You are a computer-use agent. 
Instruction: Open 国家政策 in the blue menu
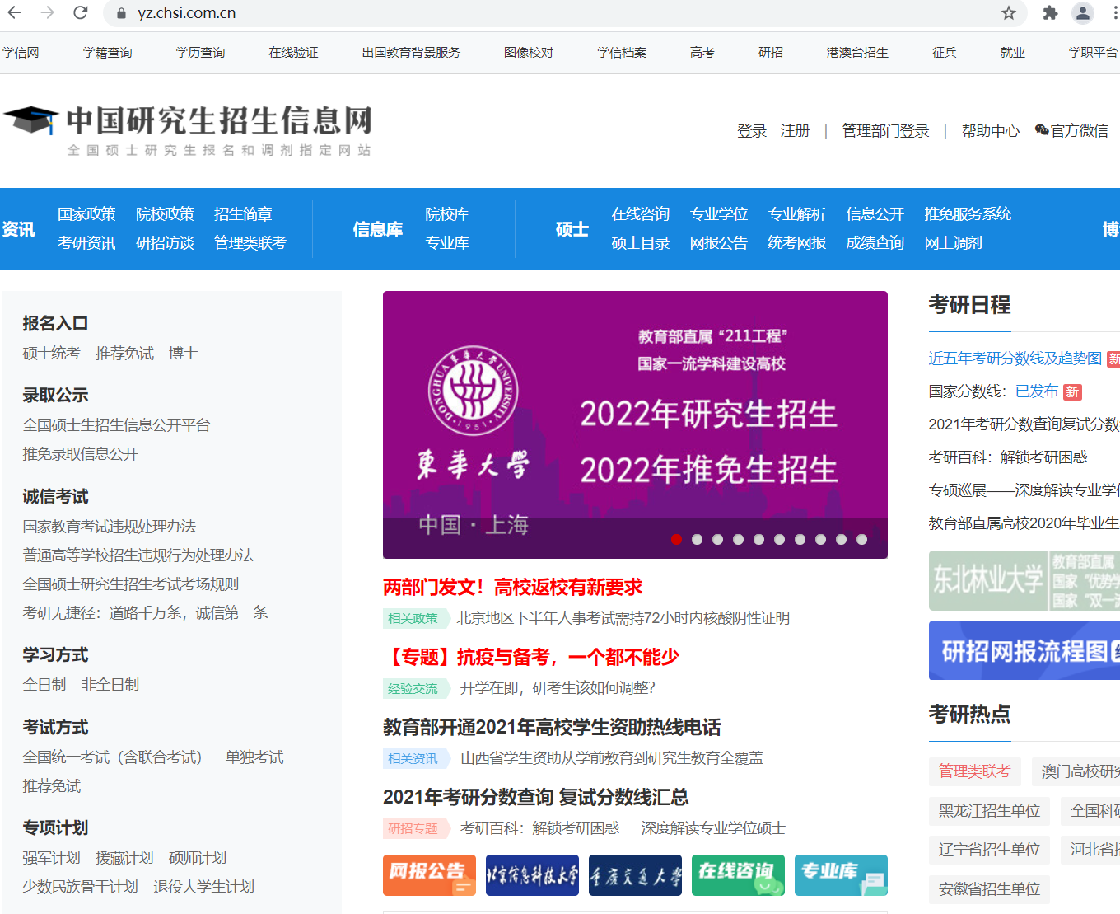86,214
